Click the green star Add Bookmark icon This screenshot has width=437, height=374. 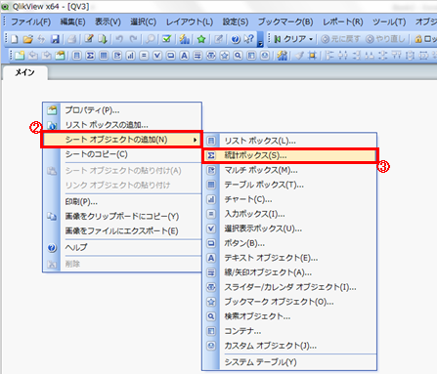click(x=201, y=39)
